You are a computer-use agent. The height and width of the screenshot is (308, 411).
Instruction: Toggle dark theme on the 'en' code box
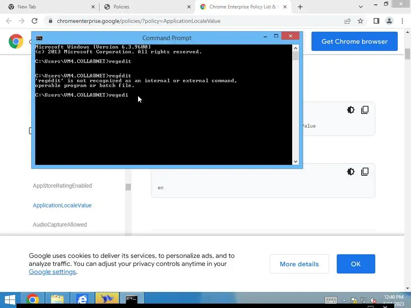(351, 172)
